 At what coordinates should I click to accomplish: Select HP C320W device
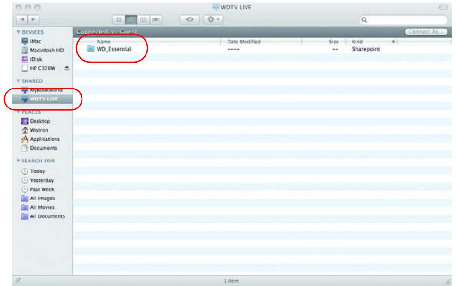[x=38, y=68]
